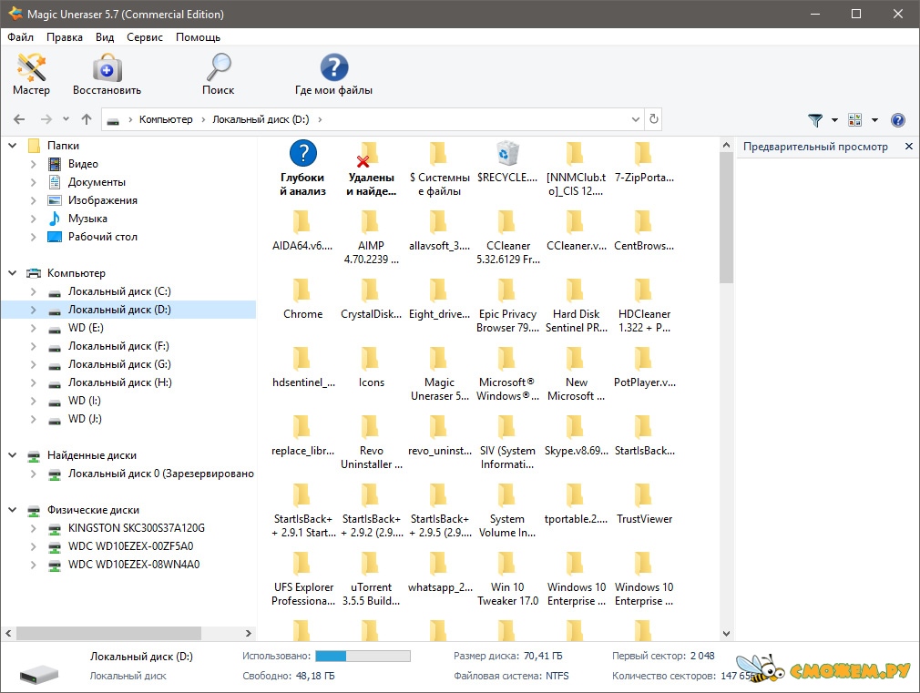Go up one folder level

[x=87, y=119]
